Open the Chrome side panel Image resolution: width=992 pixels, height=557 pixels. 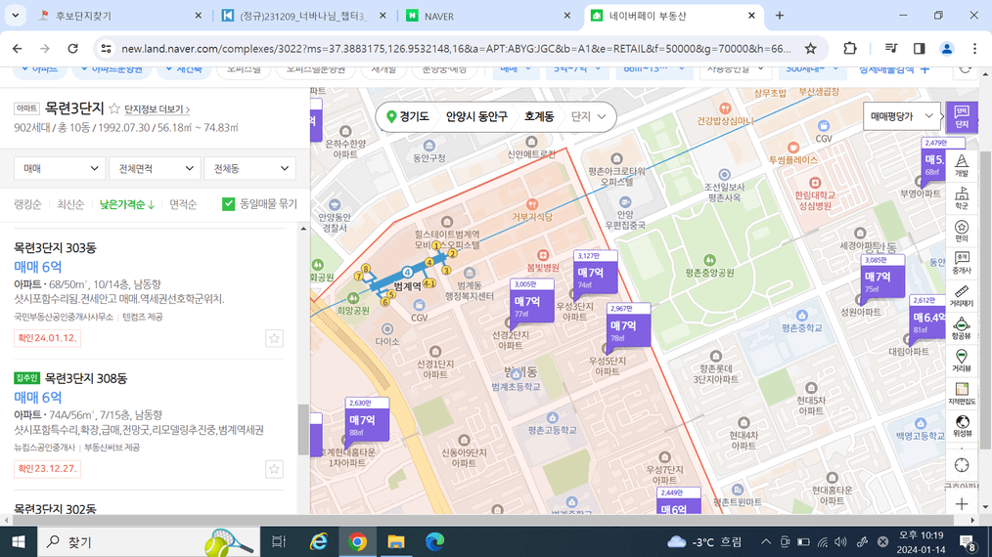[920, 49]
